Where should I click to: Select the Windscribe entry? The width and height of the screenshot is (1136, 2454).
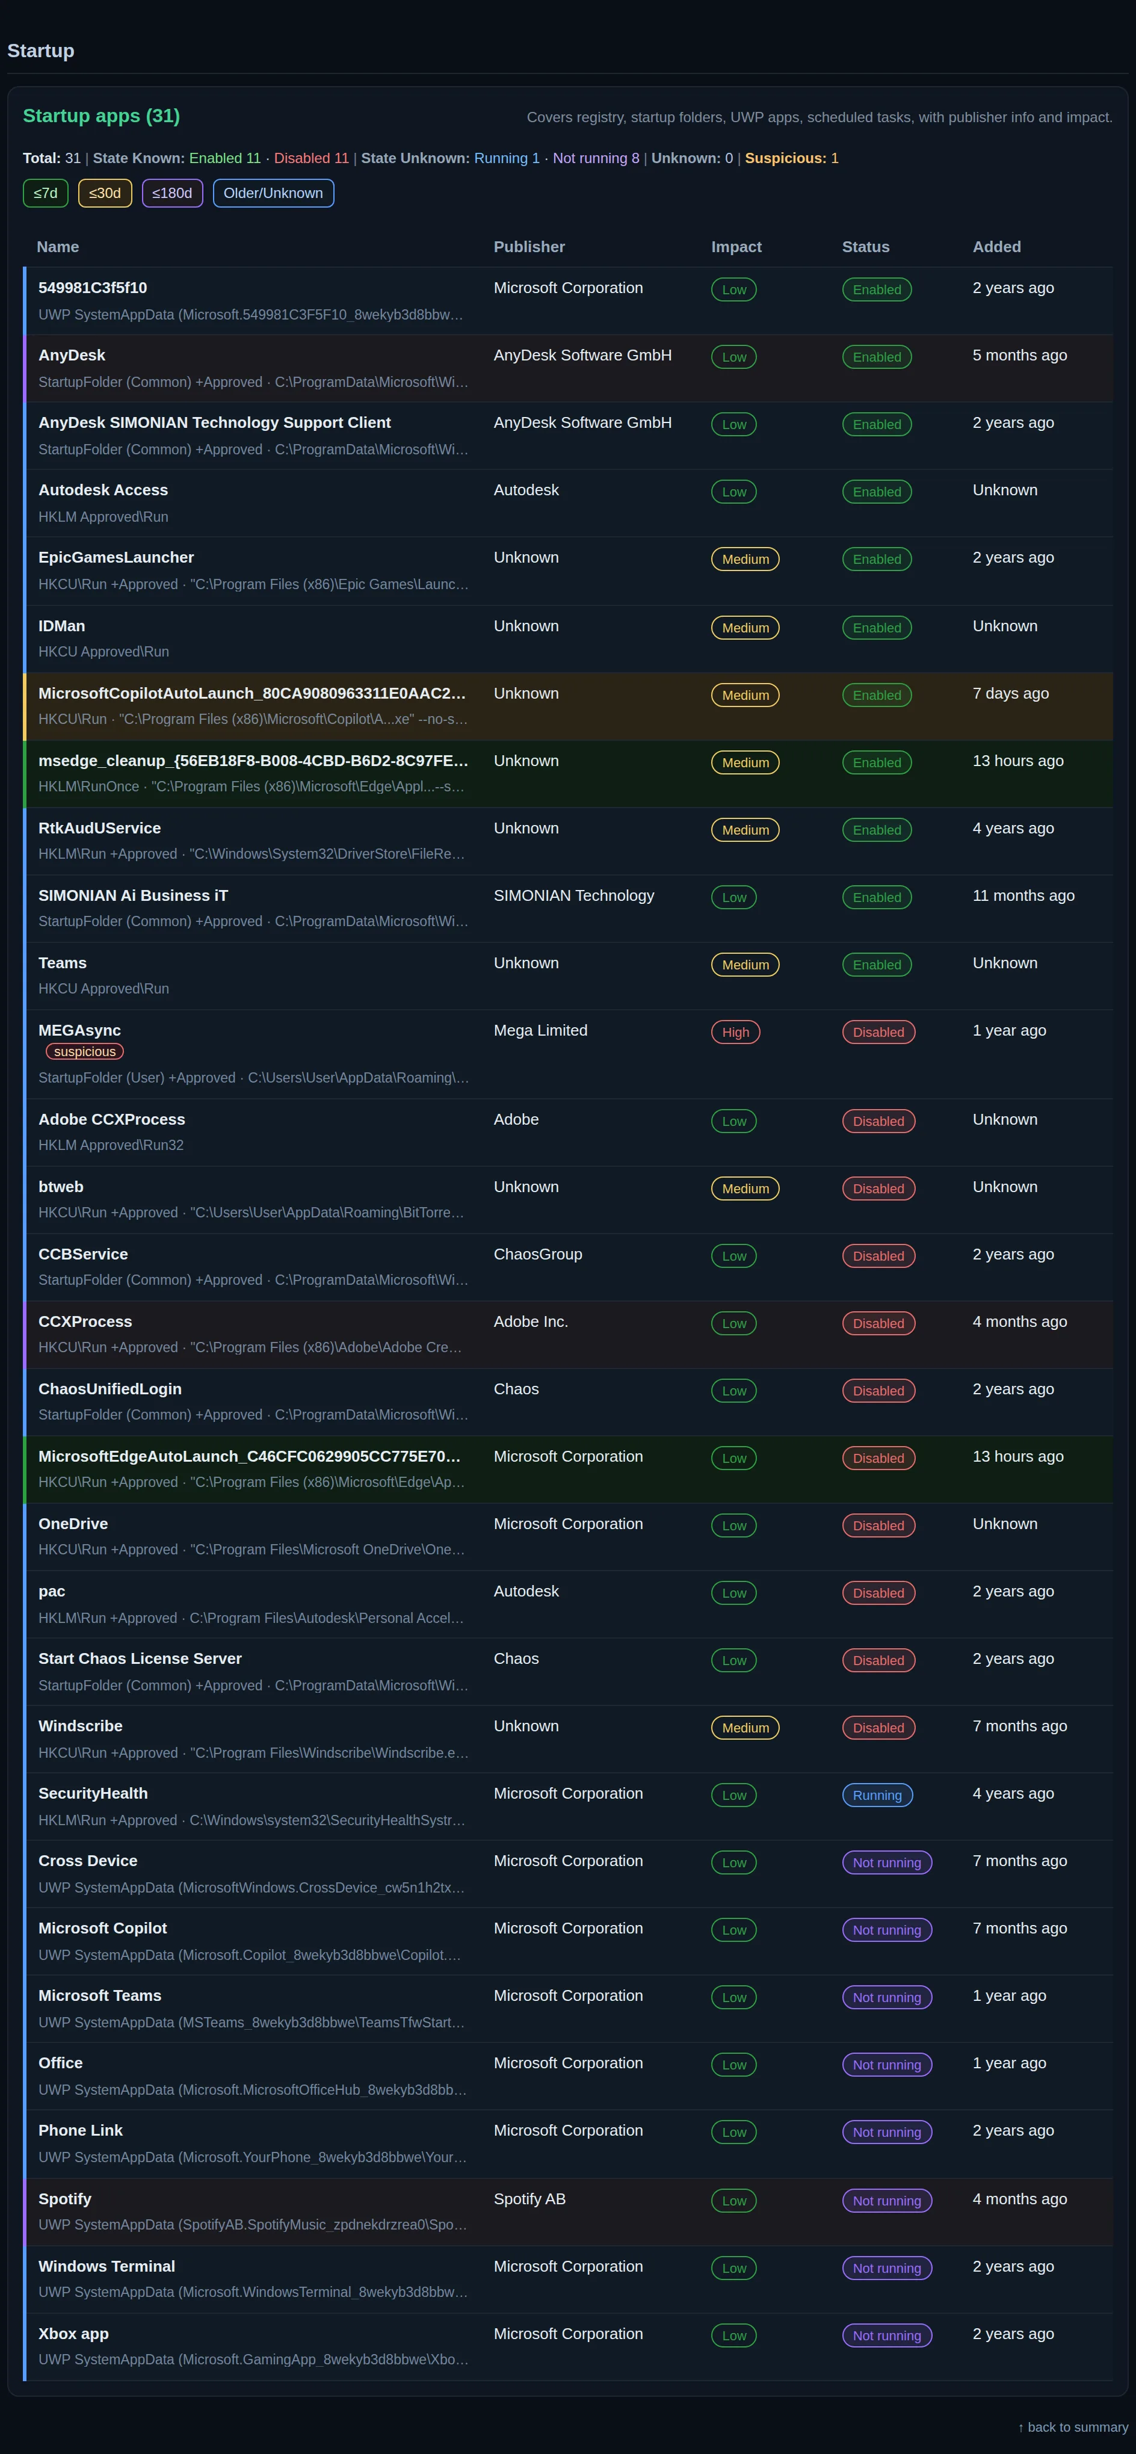[80, 1726]
